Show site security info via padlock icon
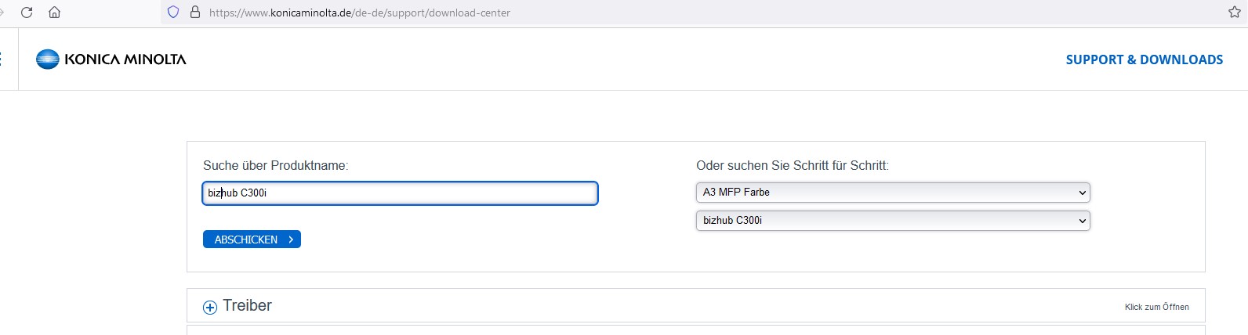Screen dimensions: 1248x335 [x=195, y=13]
